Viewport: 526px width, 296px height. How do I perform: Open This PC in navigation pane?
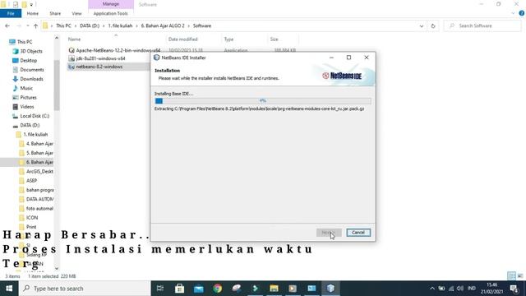coord(21,42)
